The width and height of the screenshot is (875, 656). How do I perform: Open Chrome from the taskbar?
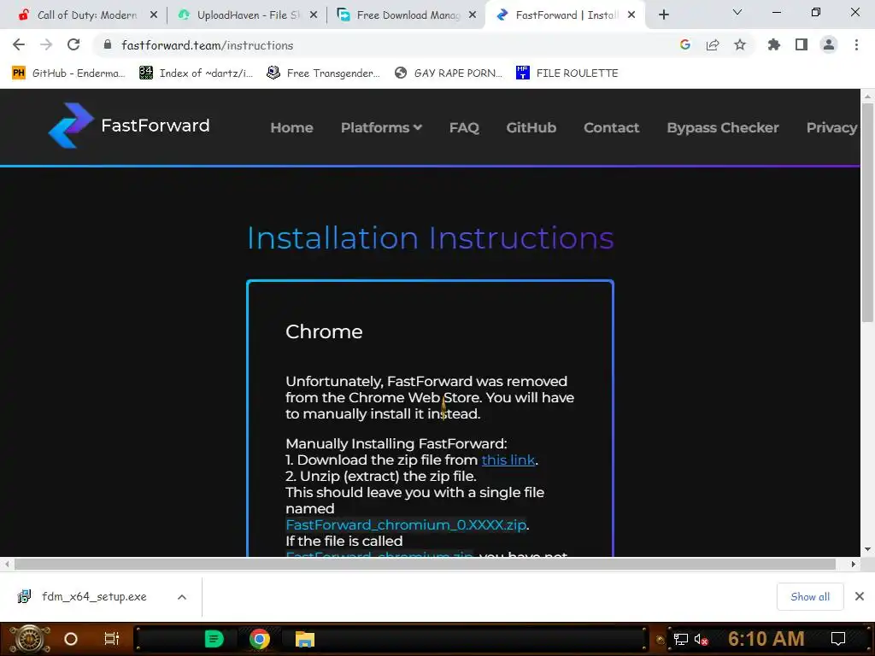[x=260, y=639]
